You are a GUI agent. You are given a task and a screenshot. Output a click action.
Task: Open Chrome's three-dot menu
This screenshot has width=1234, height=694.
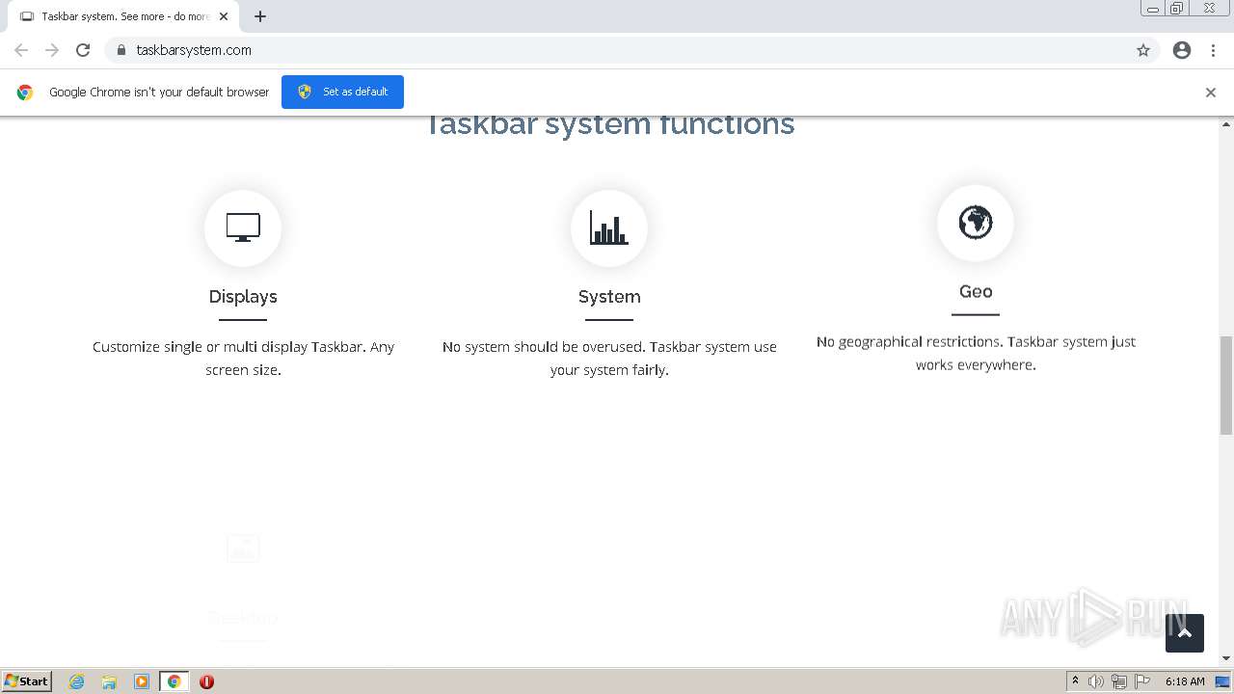tap(1213, 50)
